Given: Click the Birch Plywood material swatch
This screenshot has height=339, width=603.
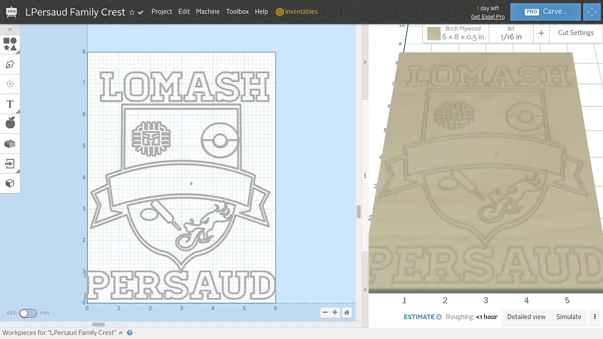Looking at the screenshot, I should 434,34.
